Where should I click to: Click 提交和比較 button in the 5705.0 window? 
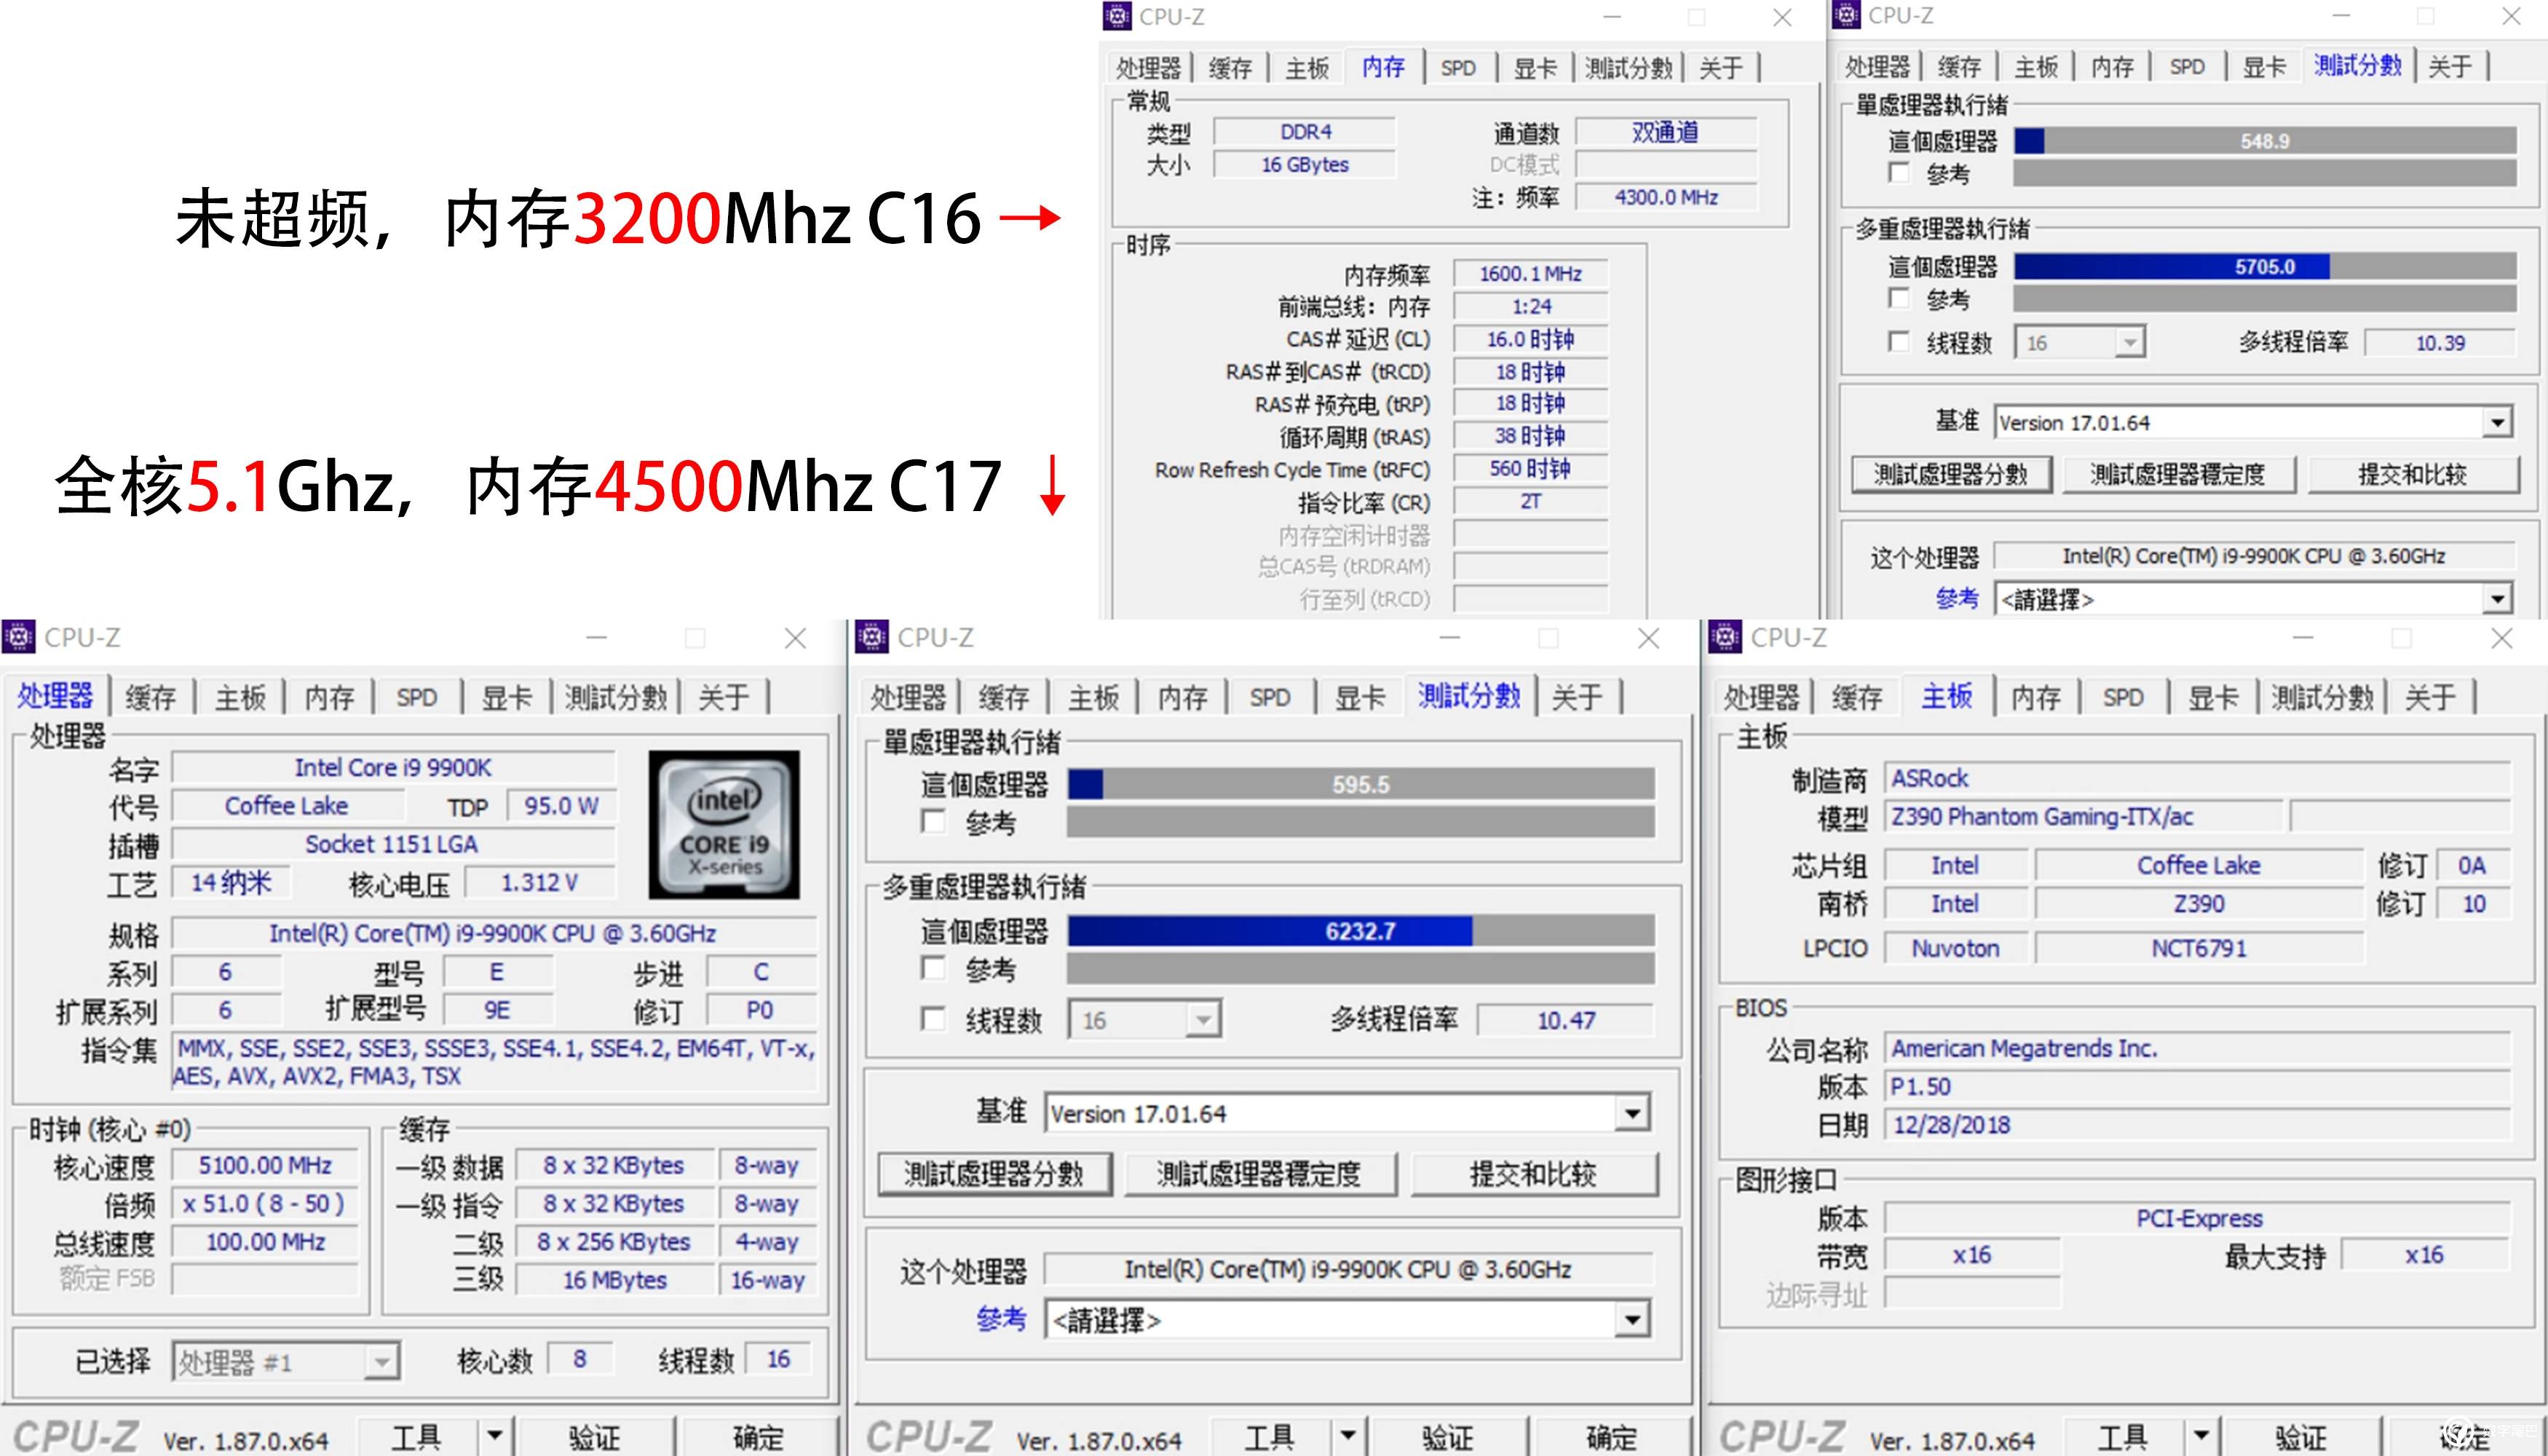(2413, 474)
